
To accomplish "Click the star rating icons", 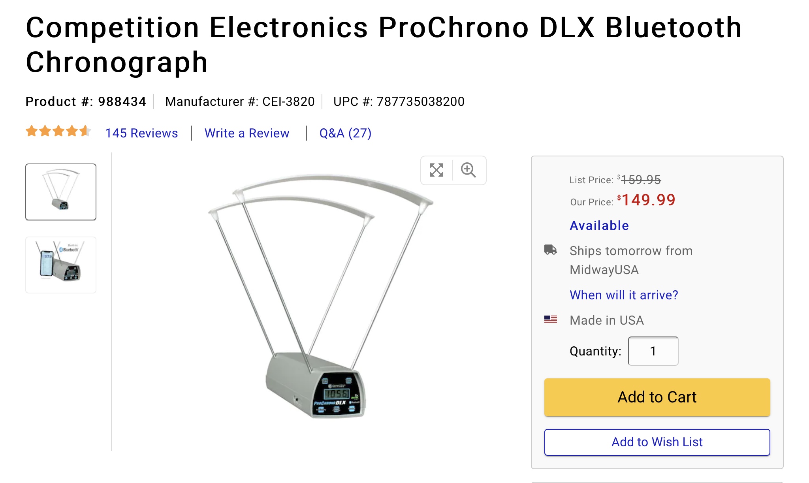I will pyautogui.click(x=58, y=131).
